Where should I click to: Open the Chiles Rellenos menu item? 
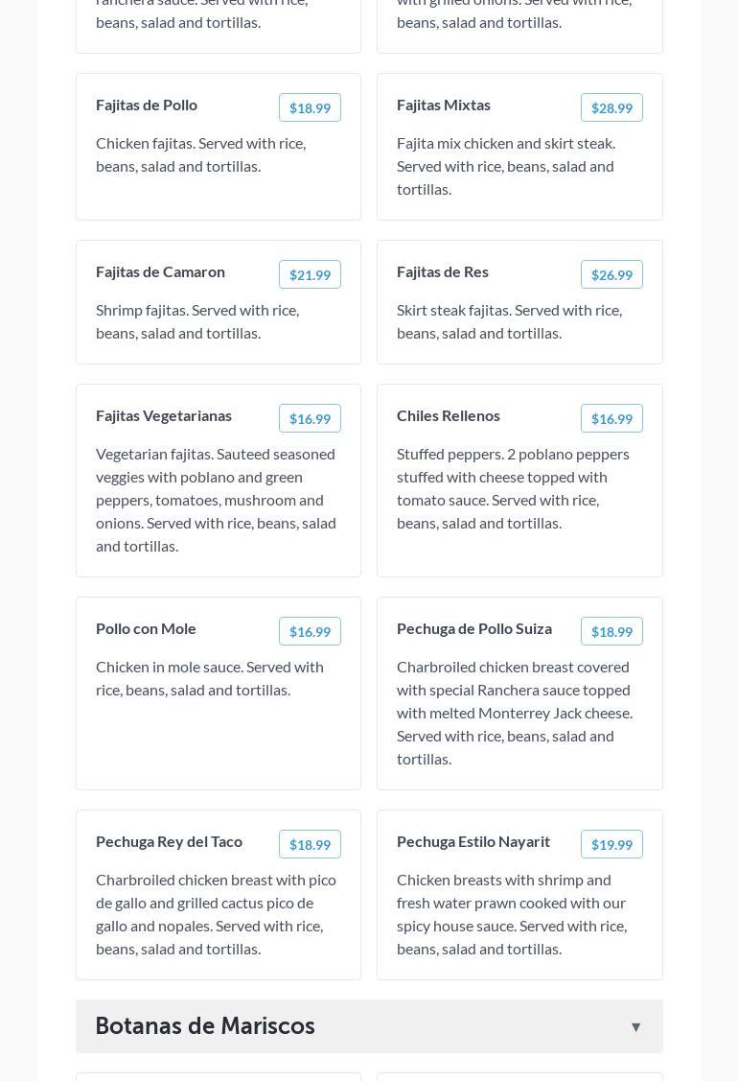[449, 415]
